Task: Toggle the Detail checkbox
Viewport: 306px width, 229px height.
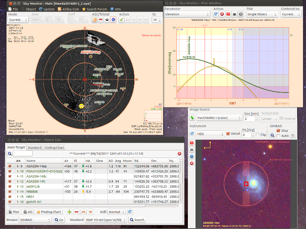Action: (x=228, y=133)
